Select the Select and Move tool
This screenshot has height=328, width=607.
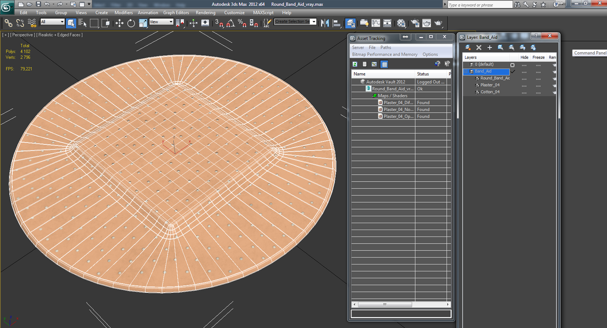(x=119, y=23)
